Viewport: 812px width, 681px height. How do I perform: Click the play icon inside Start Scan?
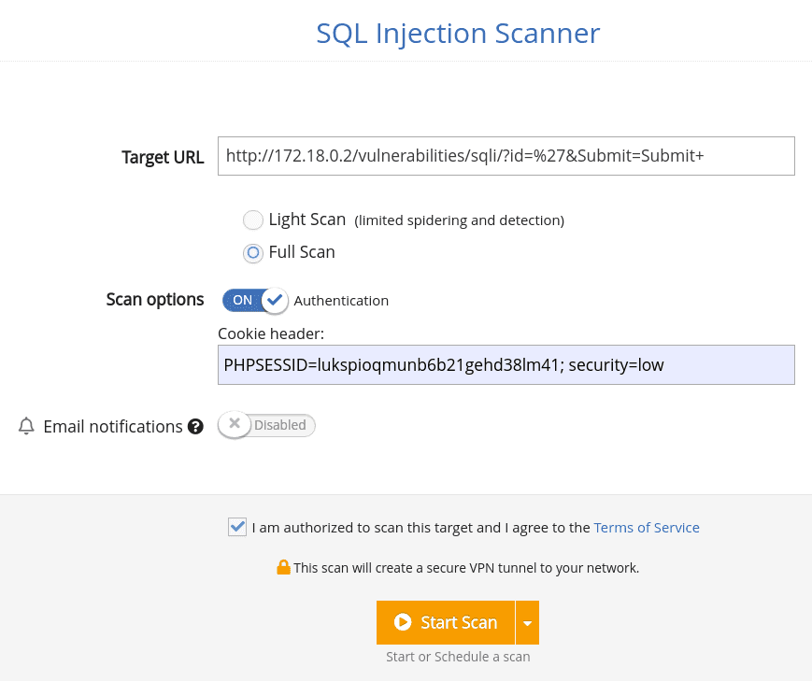[x=403, y=622]
